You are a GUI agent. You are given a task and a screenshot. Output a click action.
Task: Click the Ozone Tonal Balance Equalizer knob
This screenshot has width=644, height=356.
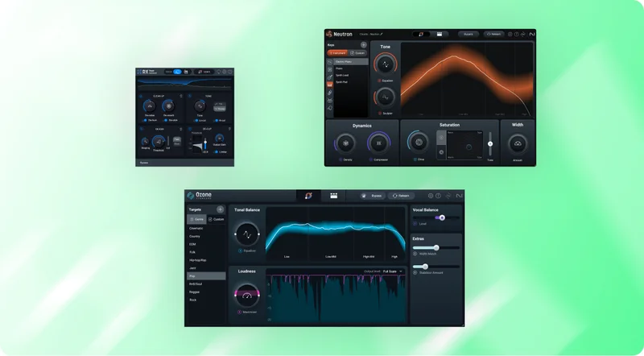click(247, 234)
